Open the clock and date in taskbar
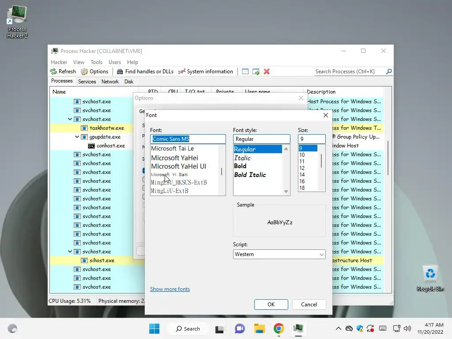The height and width of the screenshot is (339, 452). point(430,328)
